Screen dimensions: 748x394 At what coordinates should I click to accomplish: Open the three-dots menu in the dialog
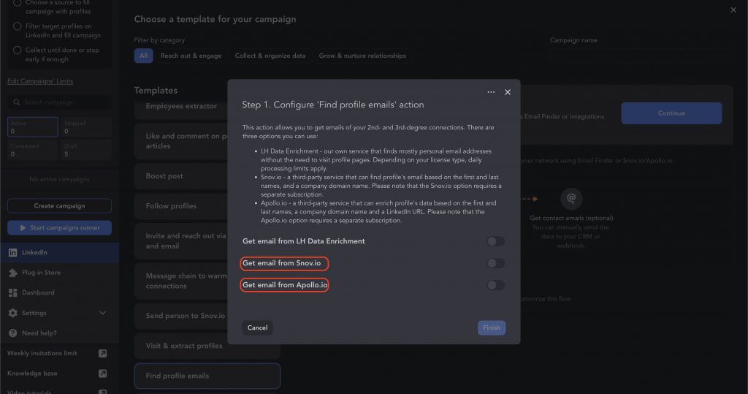(491, 92)
